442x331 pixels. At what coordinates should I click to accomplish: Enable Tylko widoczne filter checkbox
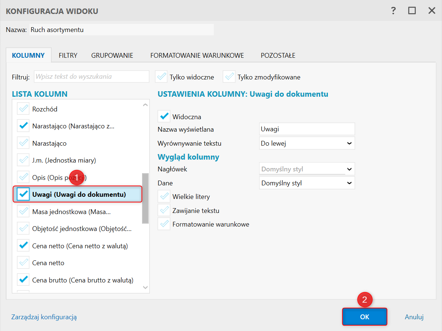[161, 77]
